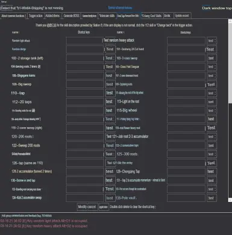Click Test for 122-Sweep 200 roots
Screen dimensions: 232x235
tap(110, 145)
